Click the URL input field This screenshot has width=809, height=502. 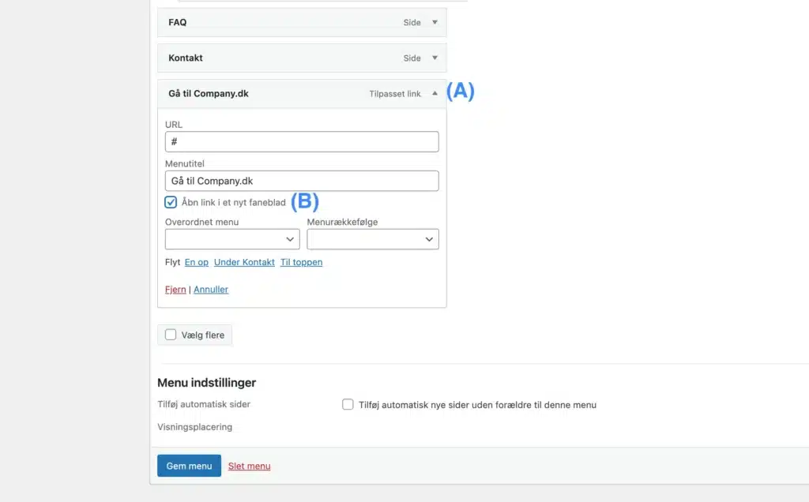point(302,142)
